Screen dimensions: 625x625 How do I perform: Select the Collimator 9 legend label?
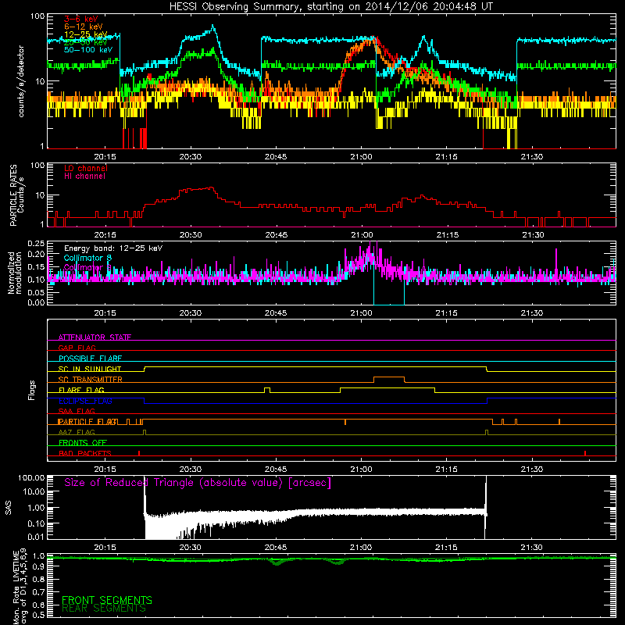tap(87, 267)
